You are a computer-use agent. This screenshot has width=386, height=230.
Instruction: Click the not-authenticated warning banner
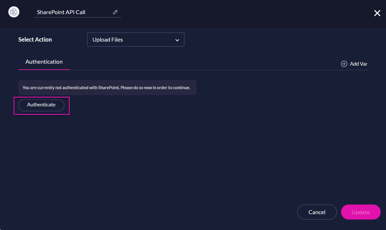pyautogui.click(x=107, y=87)
